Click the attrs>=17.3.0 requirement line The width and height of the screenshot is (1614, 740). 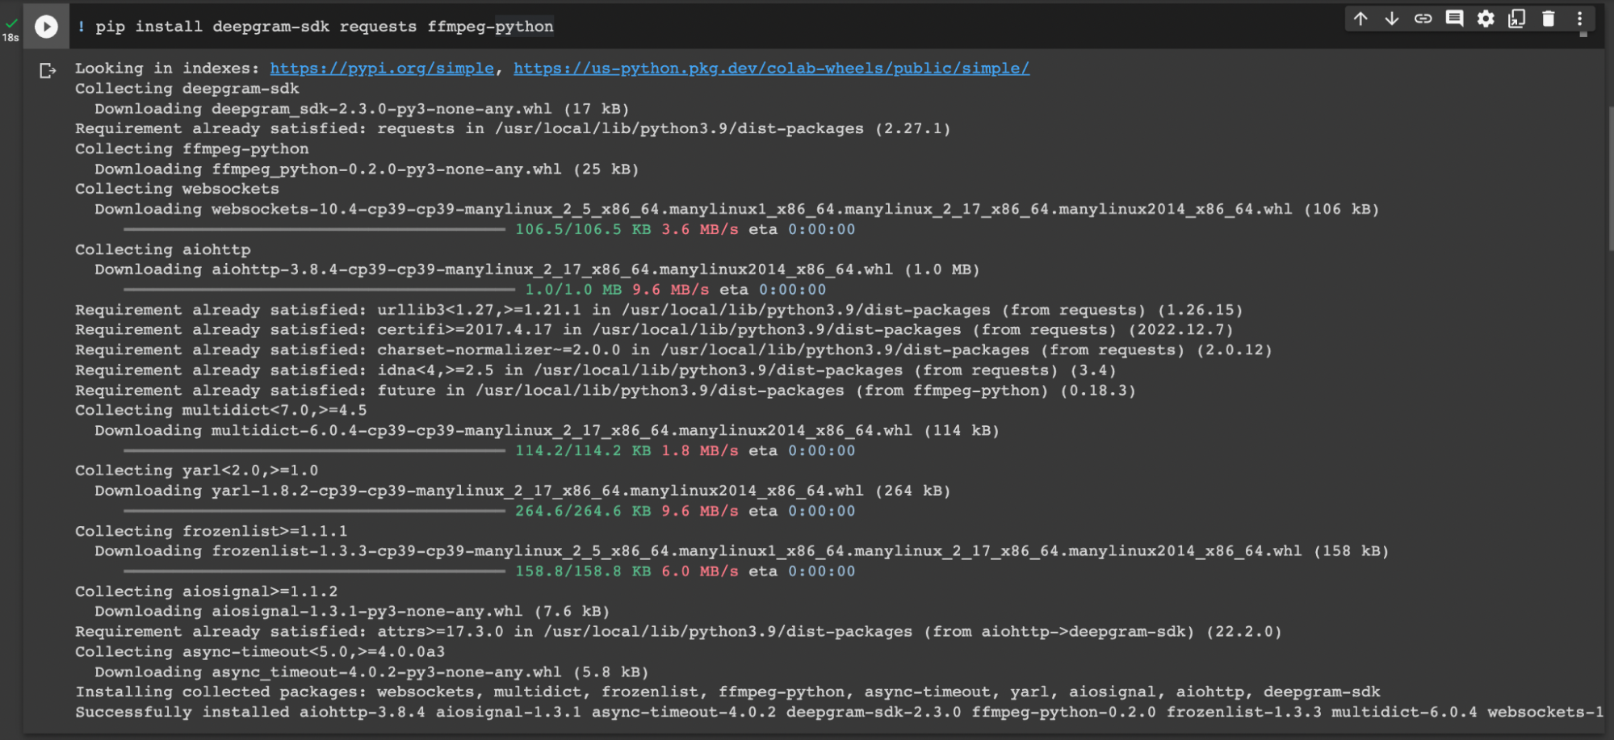click(678, 632)
